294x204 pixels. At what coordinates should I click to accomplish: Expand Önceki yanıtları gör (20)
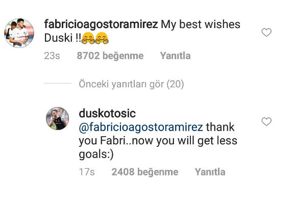pos(131,84)
